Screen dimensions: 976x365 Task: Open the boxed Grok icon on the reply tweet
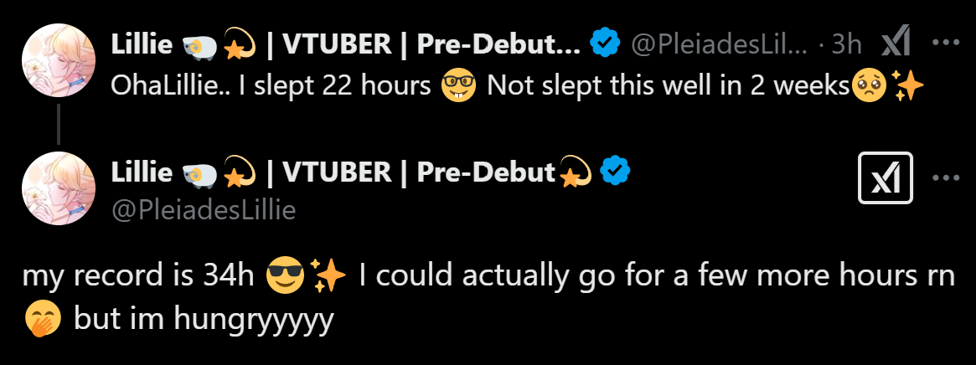pyautogui.click(x=885, y=177)
